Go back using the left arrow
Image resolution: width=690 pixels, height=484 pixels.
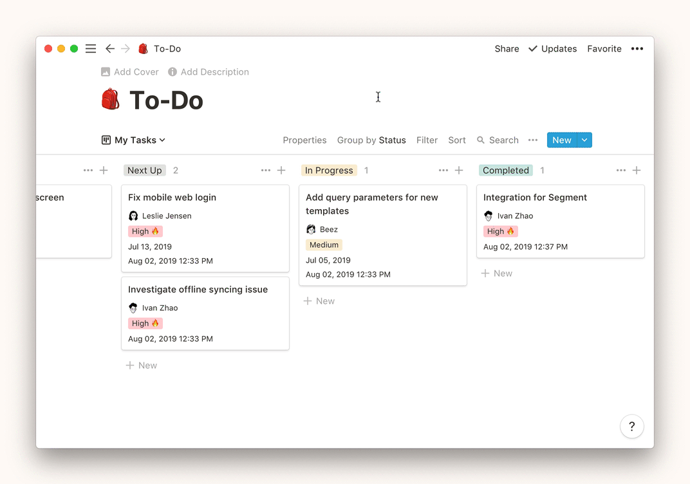pyautogui.click(x=110, y=49)
